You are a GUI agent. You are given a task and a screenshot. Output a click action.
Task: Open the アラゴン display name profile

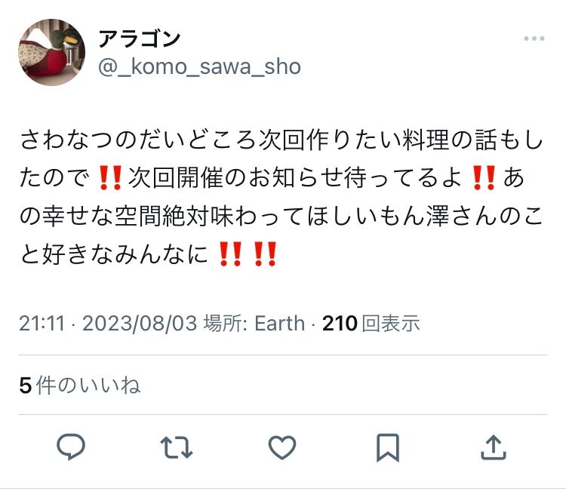click(139, 38)
